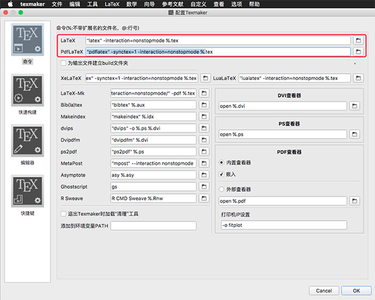375x300 pixels.
Task: Edit the LaTeX-Mk command field
Action: tap(153, 93)
